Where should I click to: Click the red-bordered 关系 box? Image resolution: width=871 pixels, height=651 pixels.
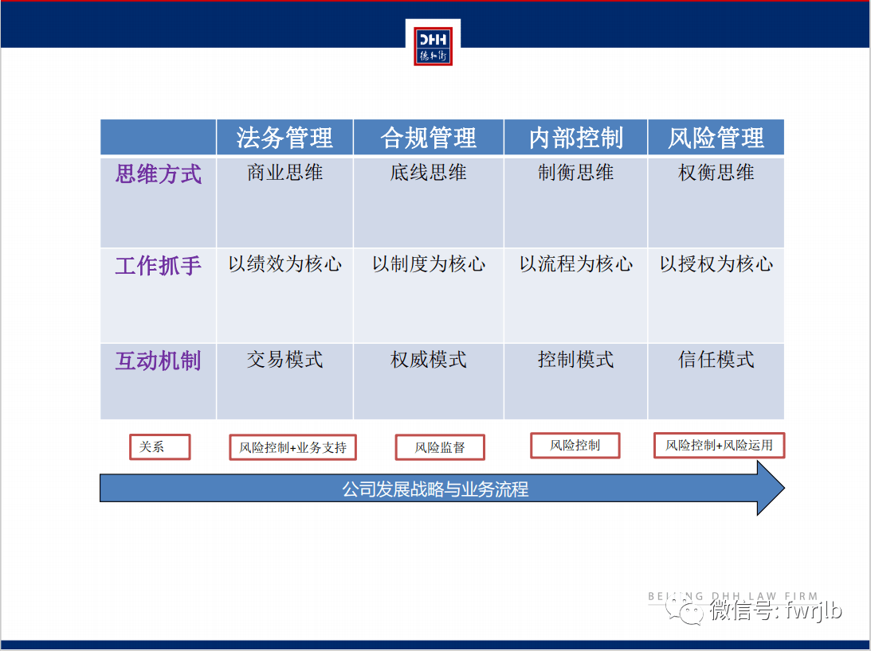(x=160, y=446)
